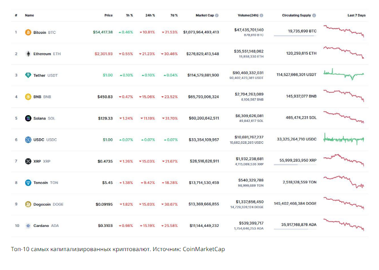Click Ethereum market cap $276,829,413,548
The width and height of the screenshot is (379, 270).
click(202, 54)
